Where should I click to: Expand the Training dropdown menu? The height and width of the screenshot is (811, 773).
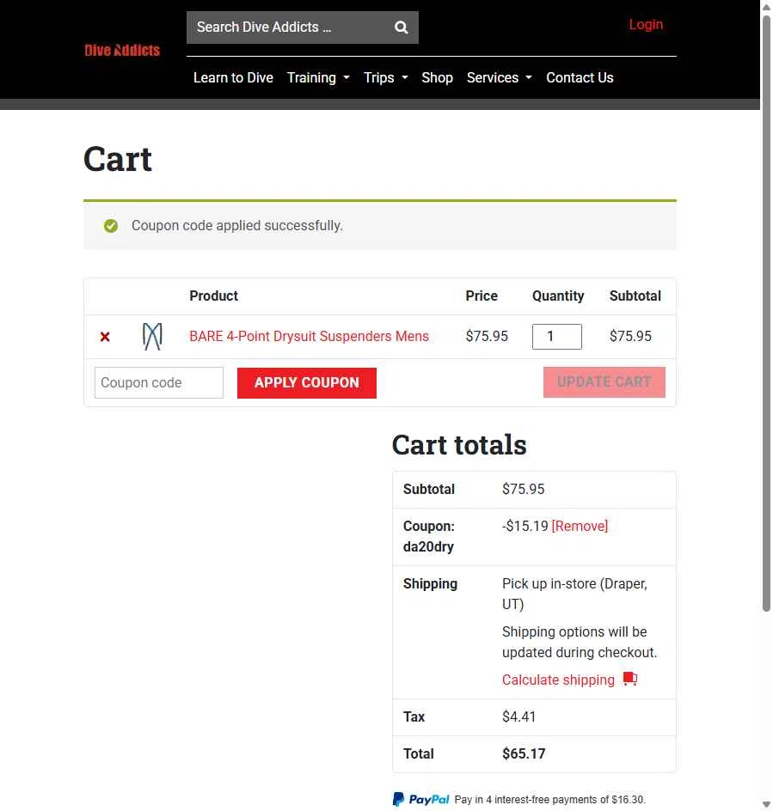coord(318,77)
